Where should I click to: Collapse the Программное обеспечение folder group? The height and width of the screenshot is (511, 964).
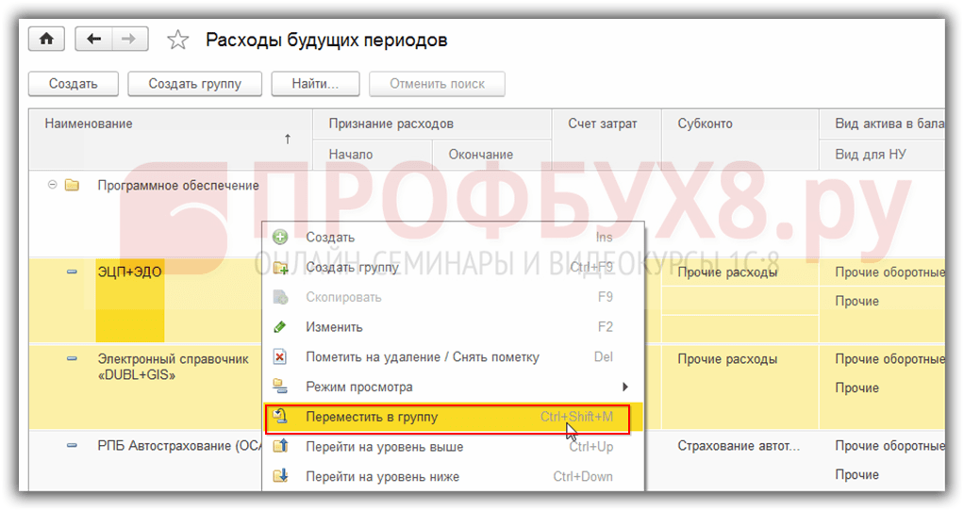[x=53, y=186]
